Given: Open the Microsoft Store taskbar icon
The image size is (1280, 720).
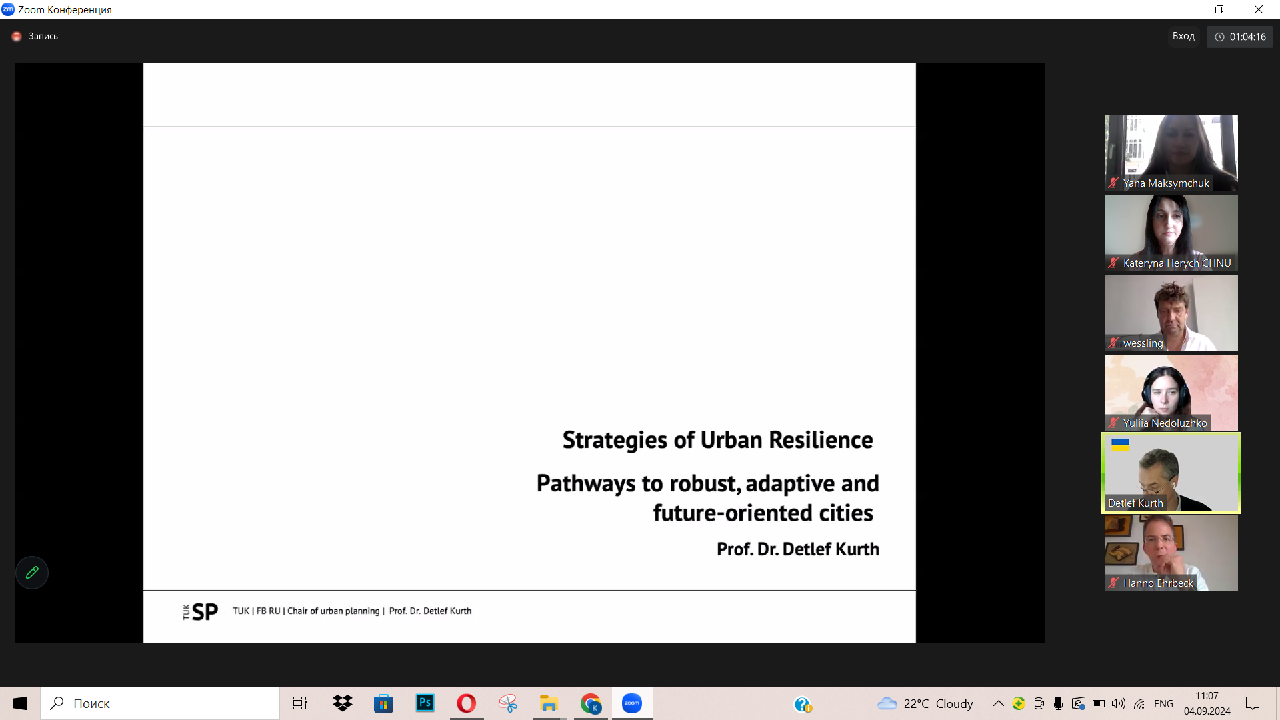Looking at the screenshot, I should [383, 703].
